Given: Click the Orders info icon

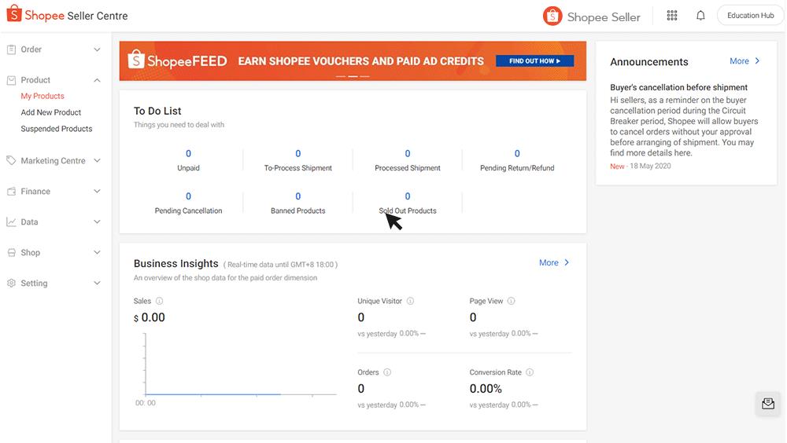Looking at the screenshot, I should pos(387,372).
